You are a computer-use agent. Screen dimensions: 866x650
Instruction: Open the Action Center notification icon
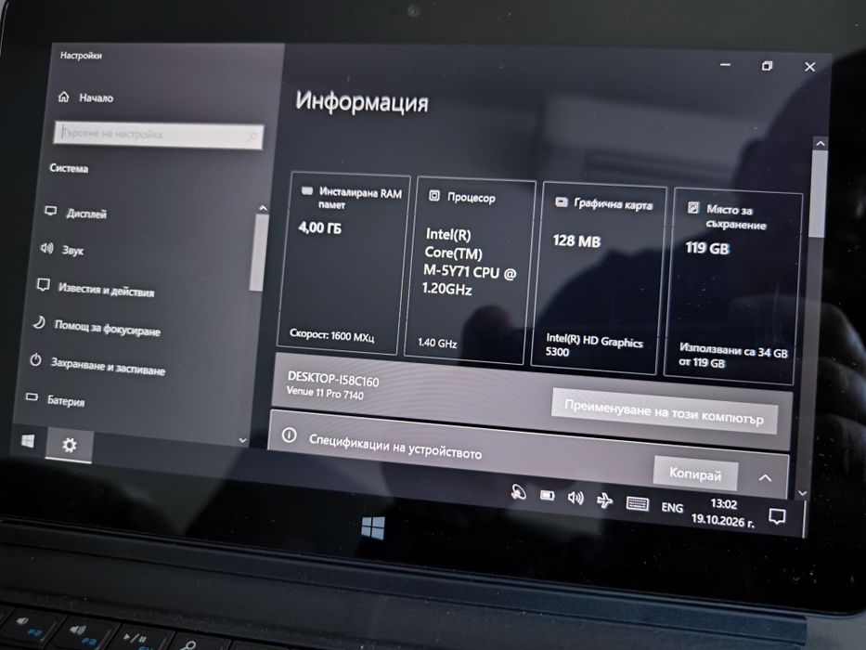click(x=777, y=516)
